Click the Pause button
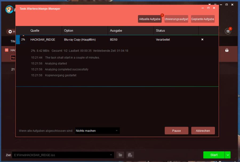The image size is (240, 162). coord(177,131)
